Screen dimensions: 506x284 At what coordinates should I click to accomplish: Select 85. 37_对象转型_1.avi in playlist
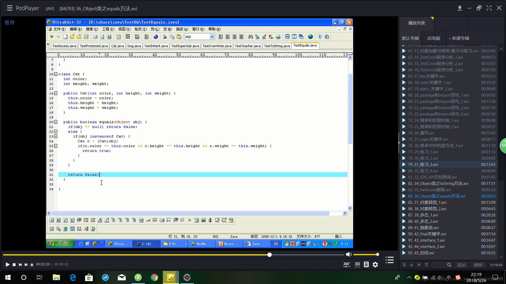(448, 202)
